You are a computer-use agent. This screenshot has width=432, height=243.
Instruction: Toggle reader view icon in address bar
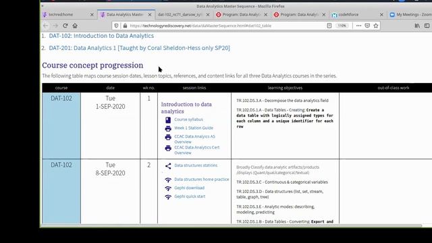[x=329, y=26]
